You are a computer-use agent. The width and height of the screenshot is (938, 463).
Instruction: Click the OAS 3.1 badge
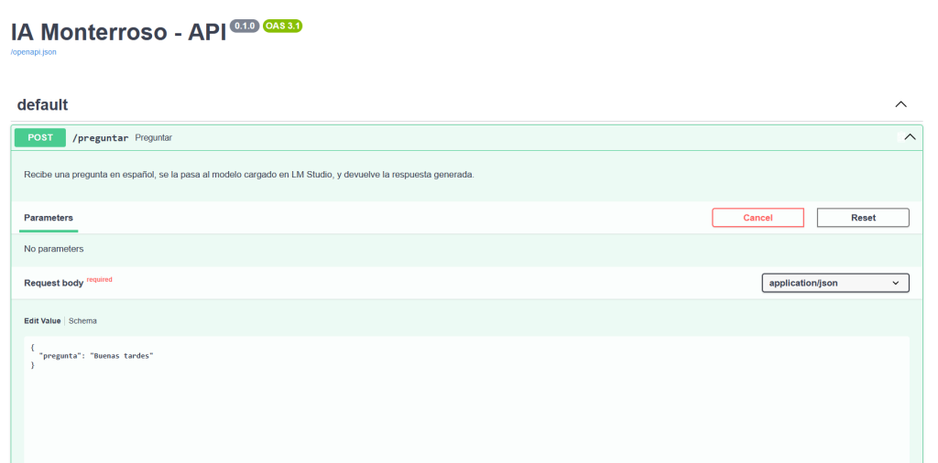click(x=282, y=26)
